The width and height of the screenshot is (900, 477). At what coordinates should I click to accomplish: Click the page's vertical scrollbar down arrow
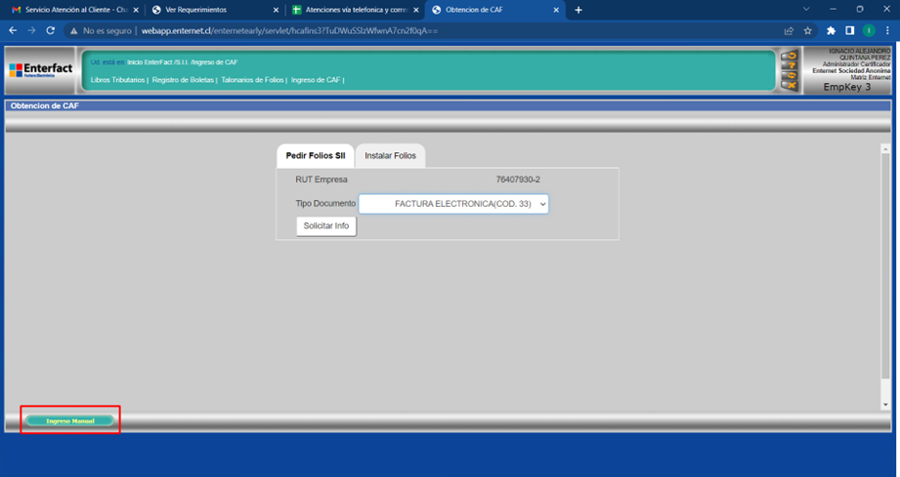885,404
